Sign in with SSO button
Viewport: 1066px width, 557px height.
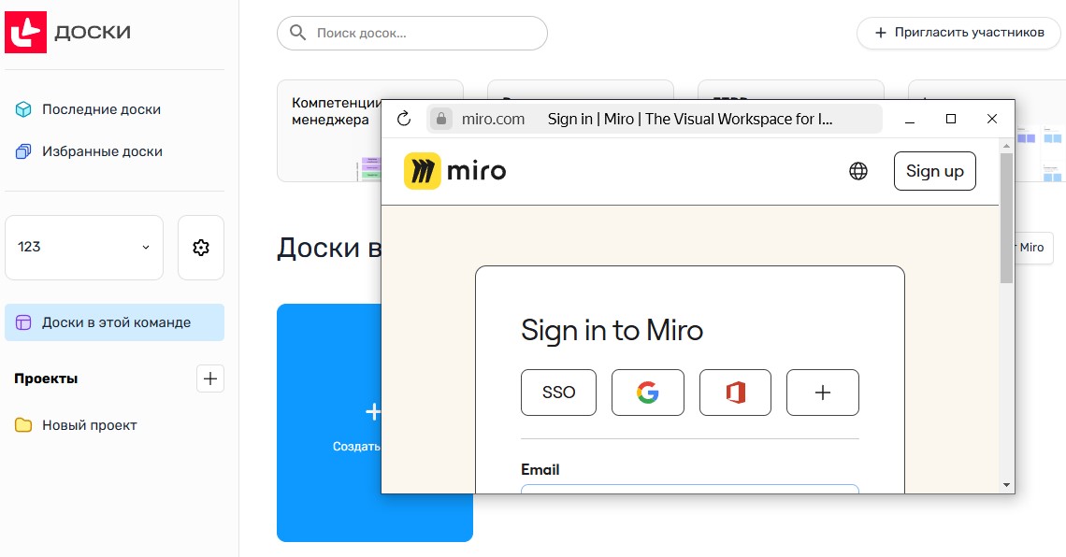[559, 392]
